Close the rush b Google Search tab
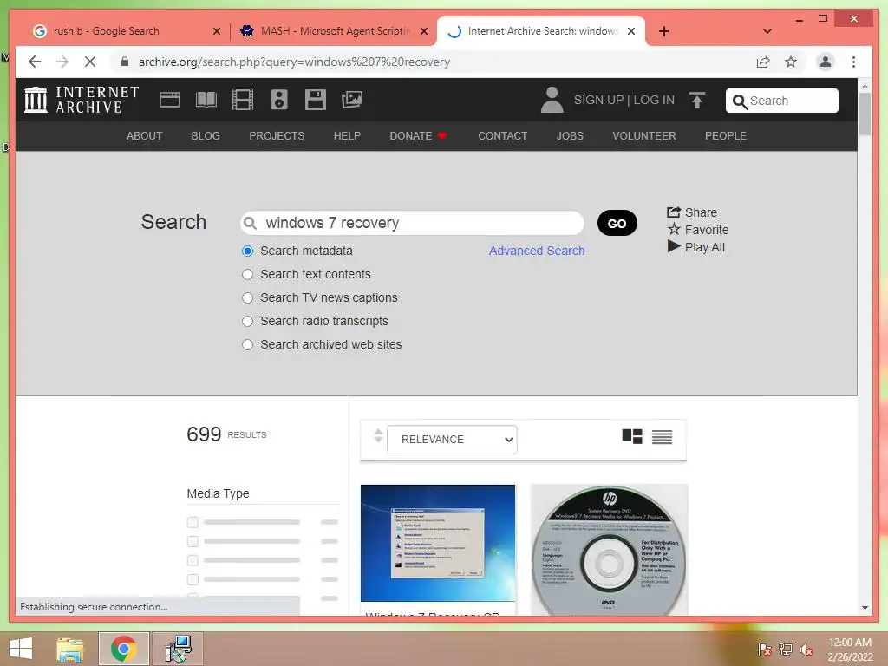This screenshot has height=666, width=888. (216, 32)
